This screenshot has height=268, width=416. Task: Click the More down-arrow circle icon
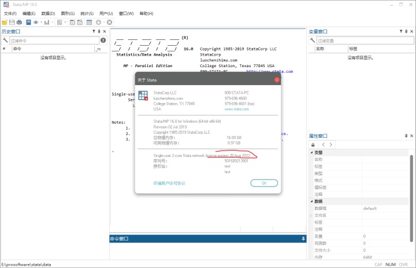(98, 23)
